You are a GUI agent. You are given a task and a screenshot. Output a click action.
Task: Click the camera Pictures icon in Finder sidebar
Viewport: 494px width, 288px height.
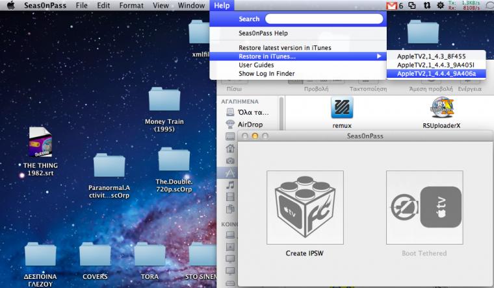pyautogui.click(x=230, y=161)
